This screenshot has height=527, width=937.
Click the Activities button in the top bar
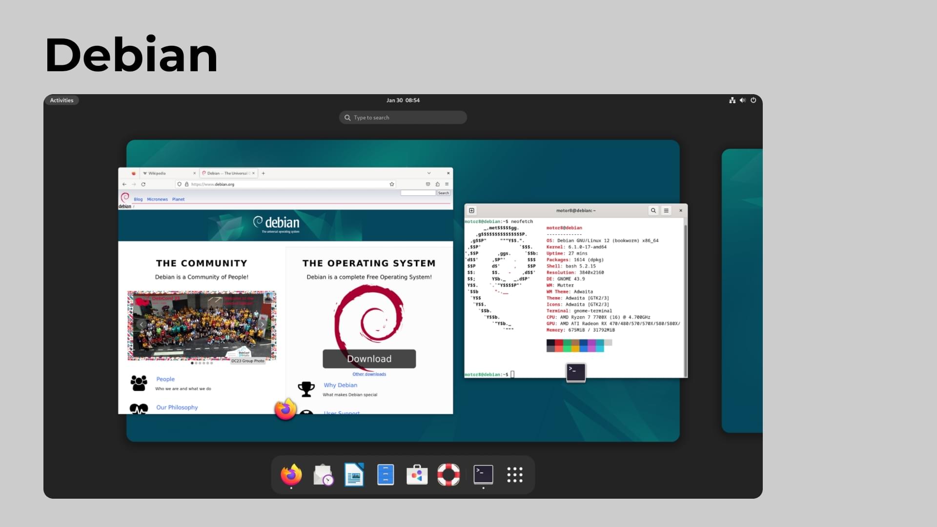click(x=61, y=100)
